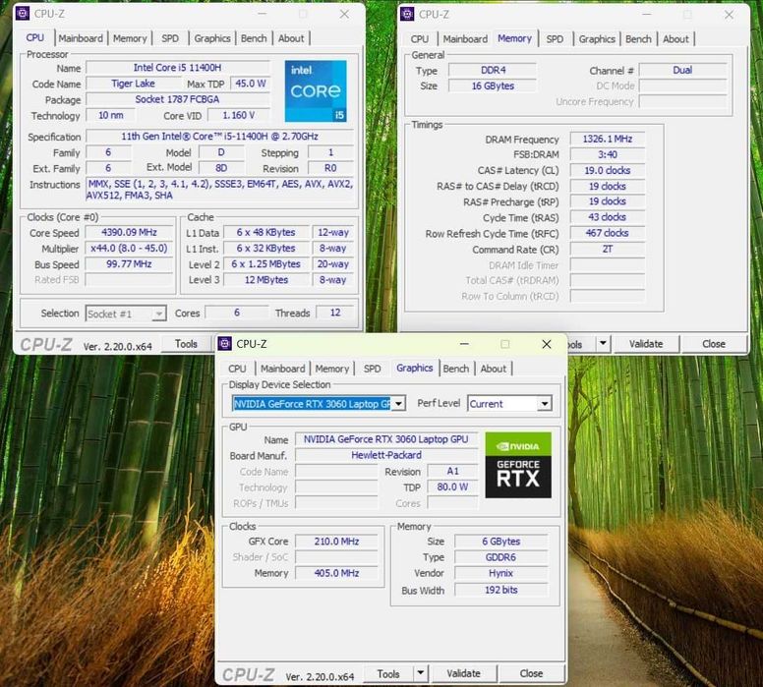Switch to Memory tab in CPU window
This screenshot has height=687, width=763.
pyautogui.click(x=130, y=38)
